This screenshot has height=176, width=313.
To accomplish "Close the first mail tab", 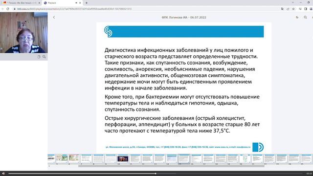I will pos(39,3).
